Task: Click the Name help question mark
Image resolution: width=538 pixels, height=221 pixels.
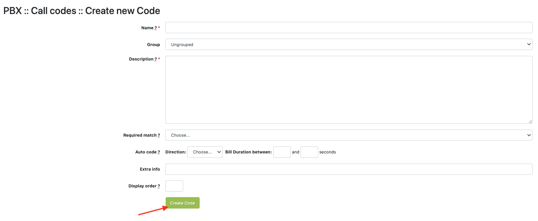Action: coord(156,28)
